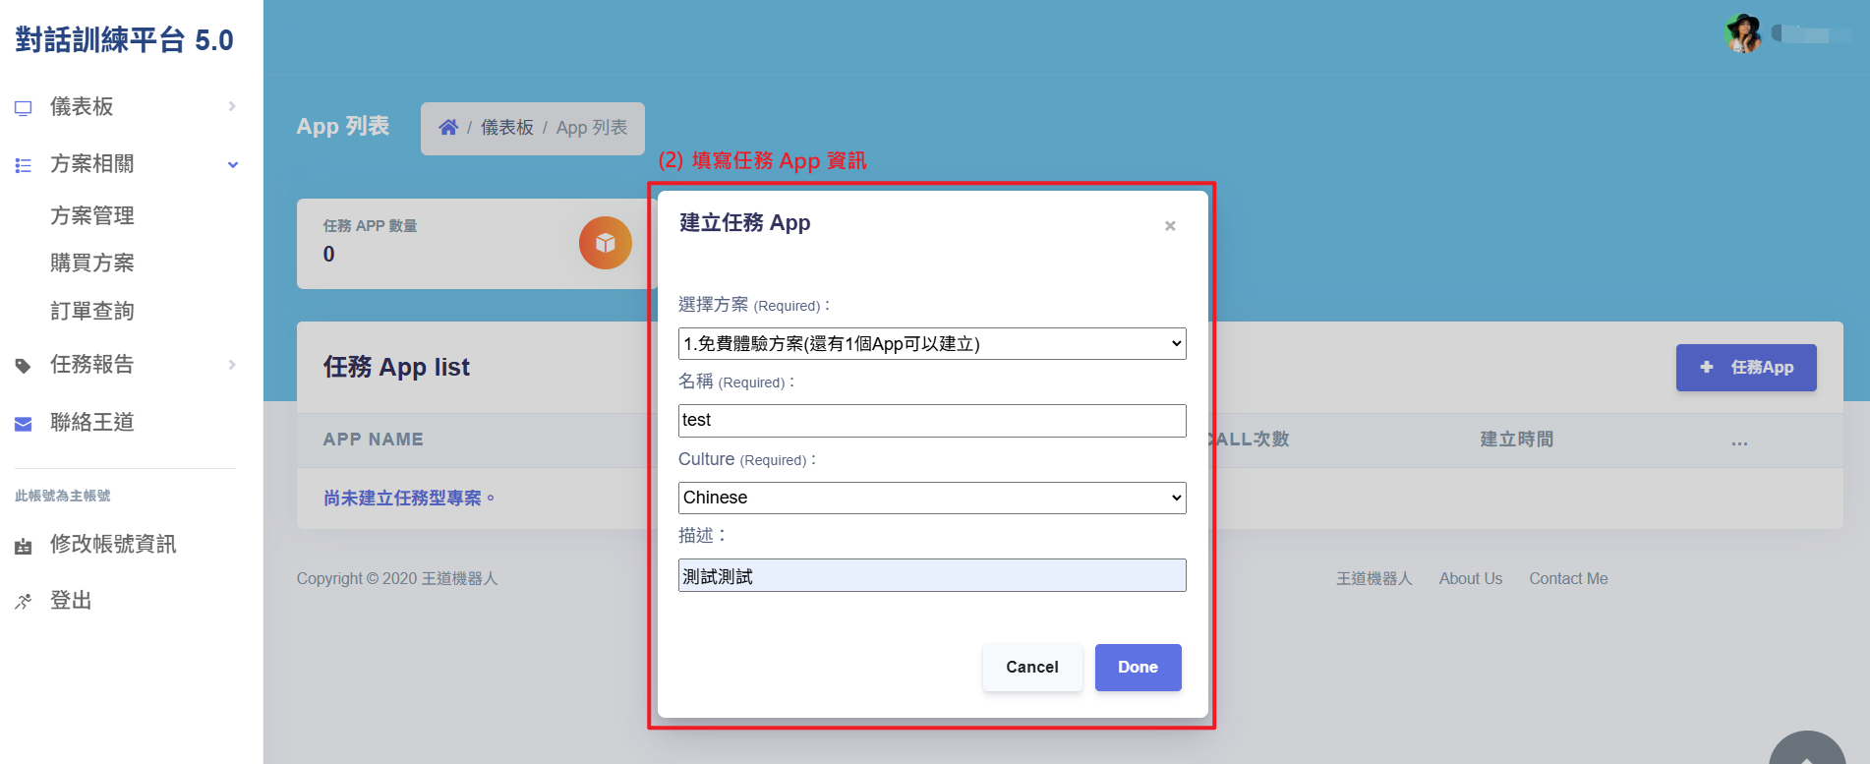Click the user avatar at top right
The width and height of the screenshot is (1870, 764).
(1744, 34)
